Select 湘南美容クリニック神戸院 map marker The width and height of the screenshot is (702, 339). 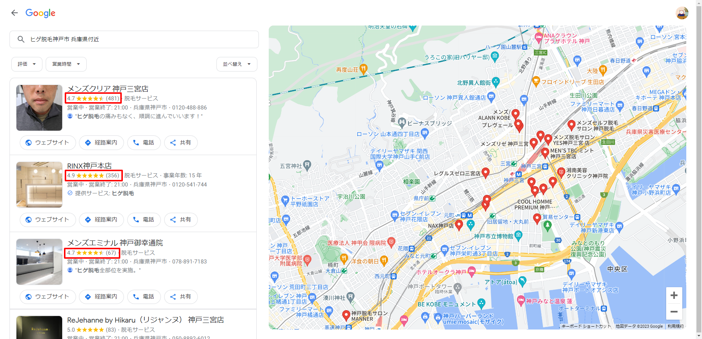(x=561, y=172)
